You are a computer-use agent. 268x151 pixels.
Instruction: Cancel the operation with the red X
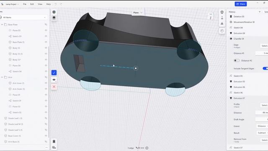(x=54, y=87)
